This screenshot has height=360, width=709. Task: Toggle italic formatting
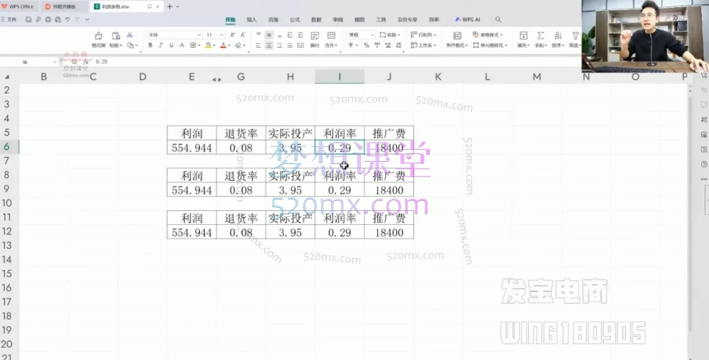click(161, 45)
